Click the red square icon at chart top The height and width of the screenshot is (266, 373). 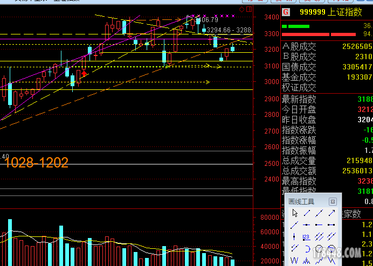tap(248, 9)
